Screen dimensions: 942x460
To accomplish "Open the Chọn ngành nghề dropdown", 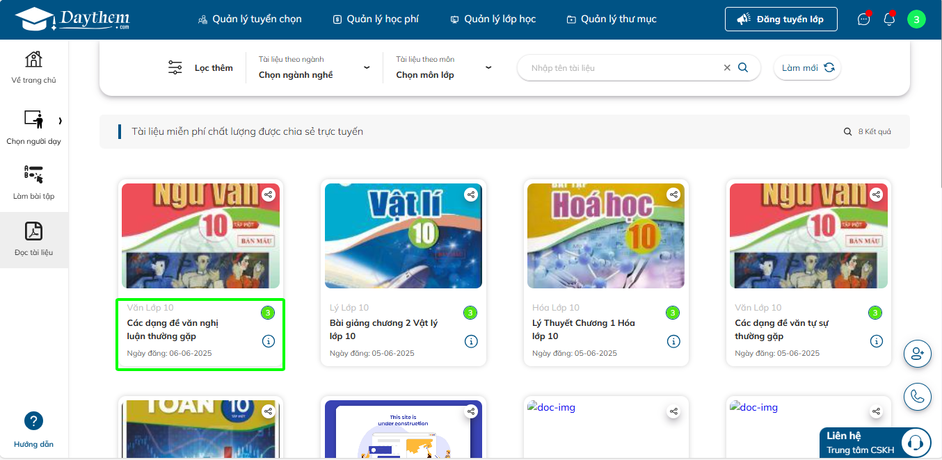I will [x=314, y=67].
